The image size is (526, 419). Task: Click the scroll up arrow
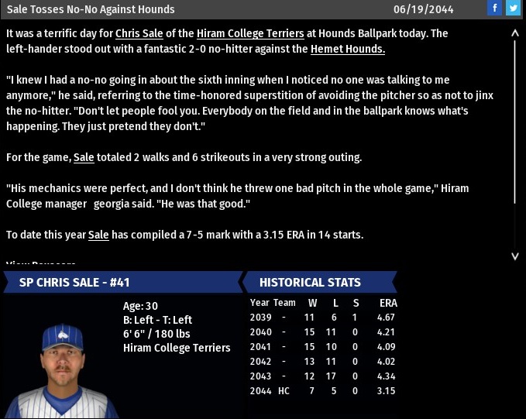tap(515, 34)
